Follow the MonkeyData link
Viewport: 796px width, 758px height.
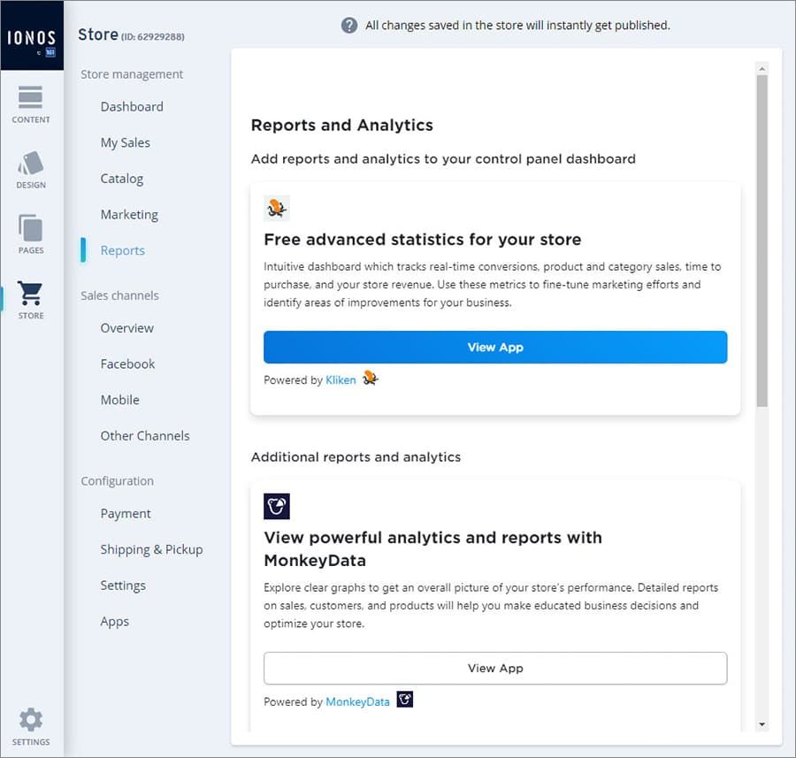(358, 701)
